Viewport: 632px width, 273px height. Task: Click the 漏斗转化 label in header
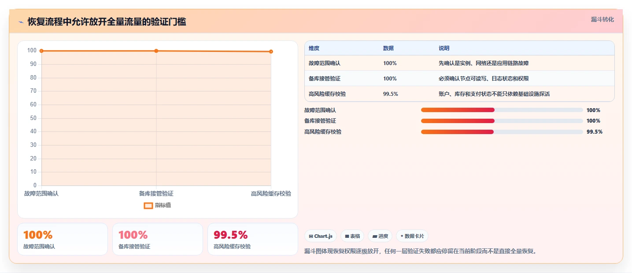pyautogui.click(x=602, y=19)
